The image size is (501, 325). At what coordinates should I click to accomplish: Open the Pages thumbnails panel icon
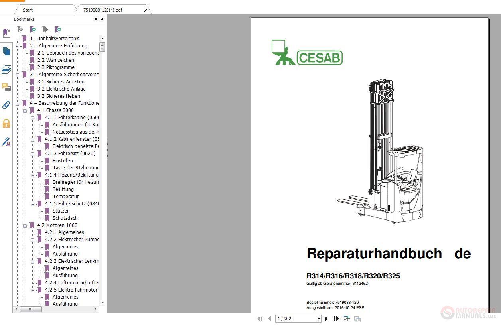tap(6, 51)
